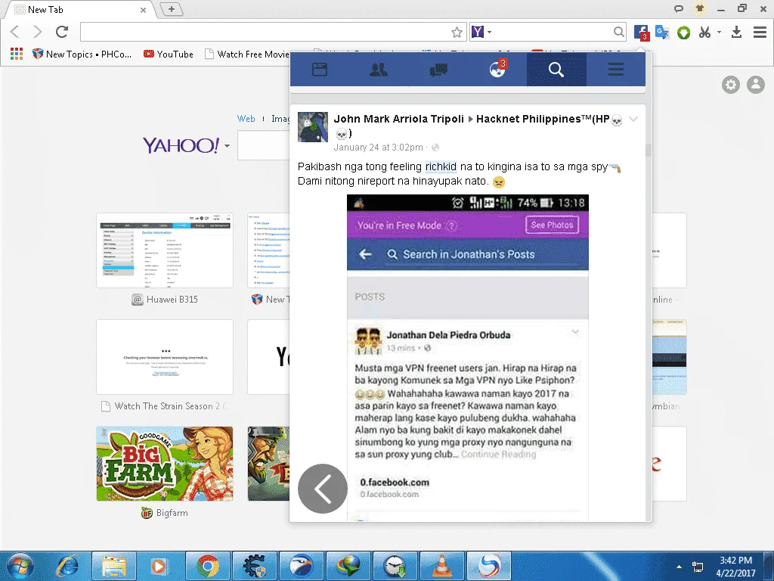Viewport: 774px width, 581px height.
Task: Open notifications globe with 3 badge
Action: (x=497, y=69)
